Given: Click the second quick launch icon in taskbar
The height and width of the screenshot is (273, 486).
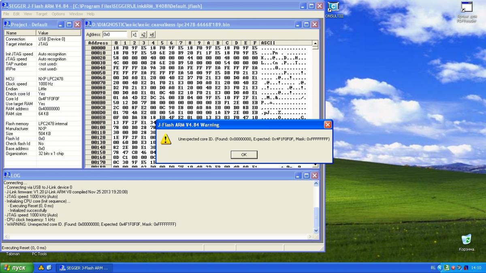Looking at the screenshot, I should point(49,268).
